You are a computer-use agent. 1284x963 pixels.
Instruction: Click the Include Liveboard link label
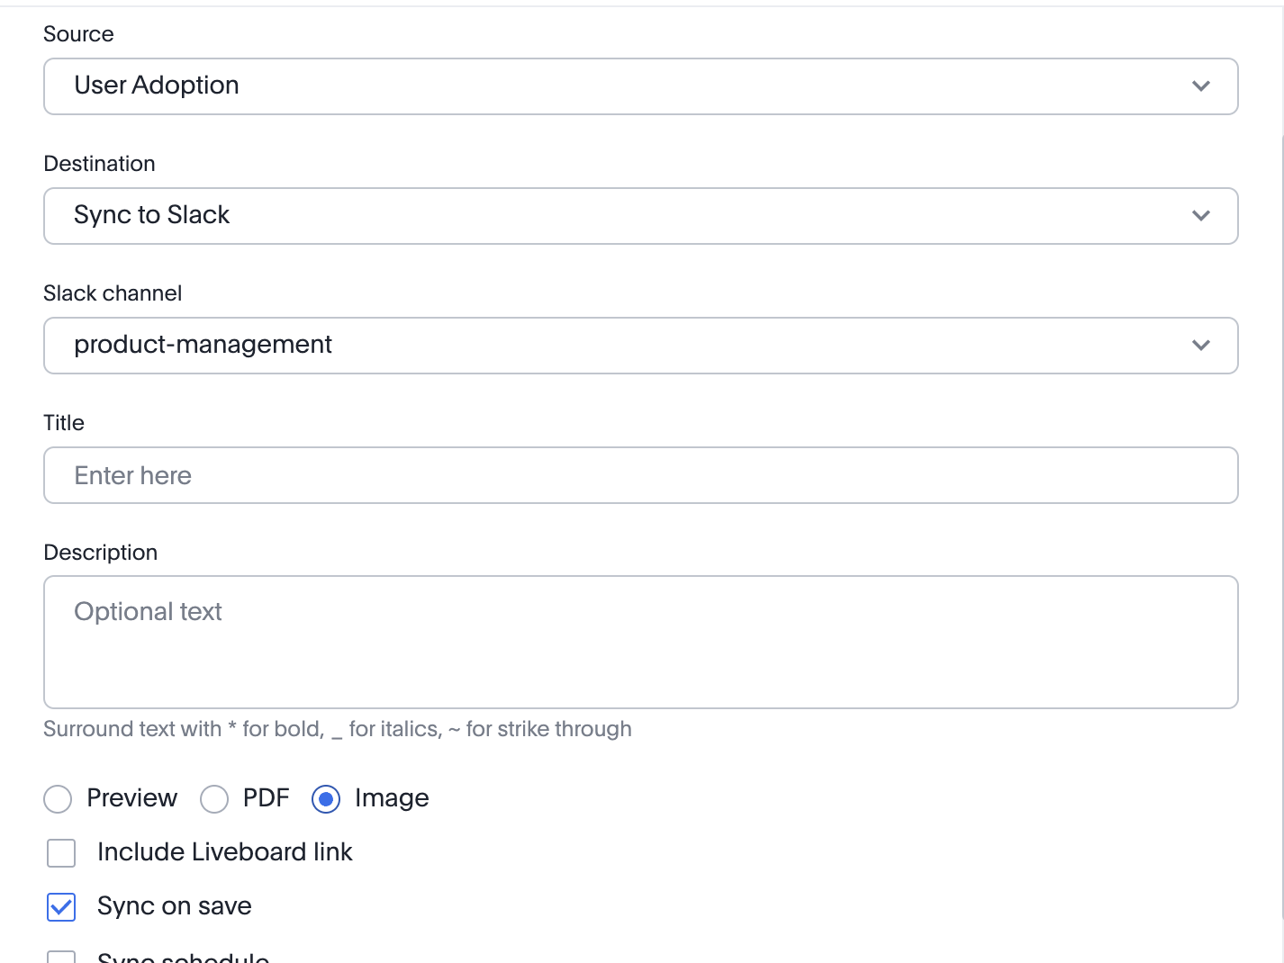[x=225, y=852]
